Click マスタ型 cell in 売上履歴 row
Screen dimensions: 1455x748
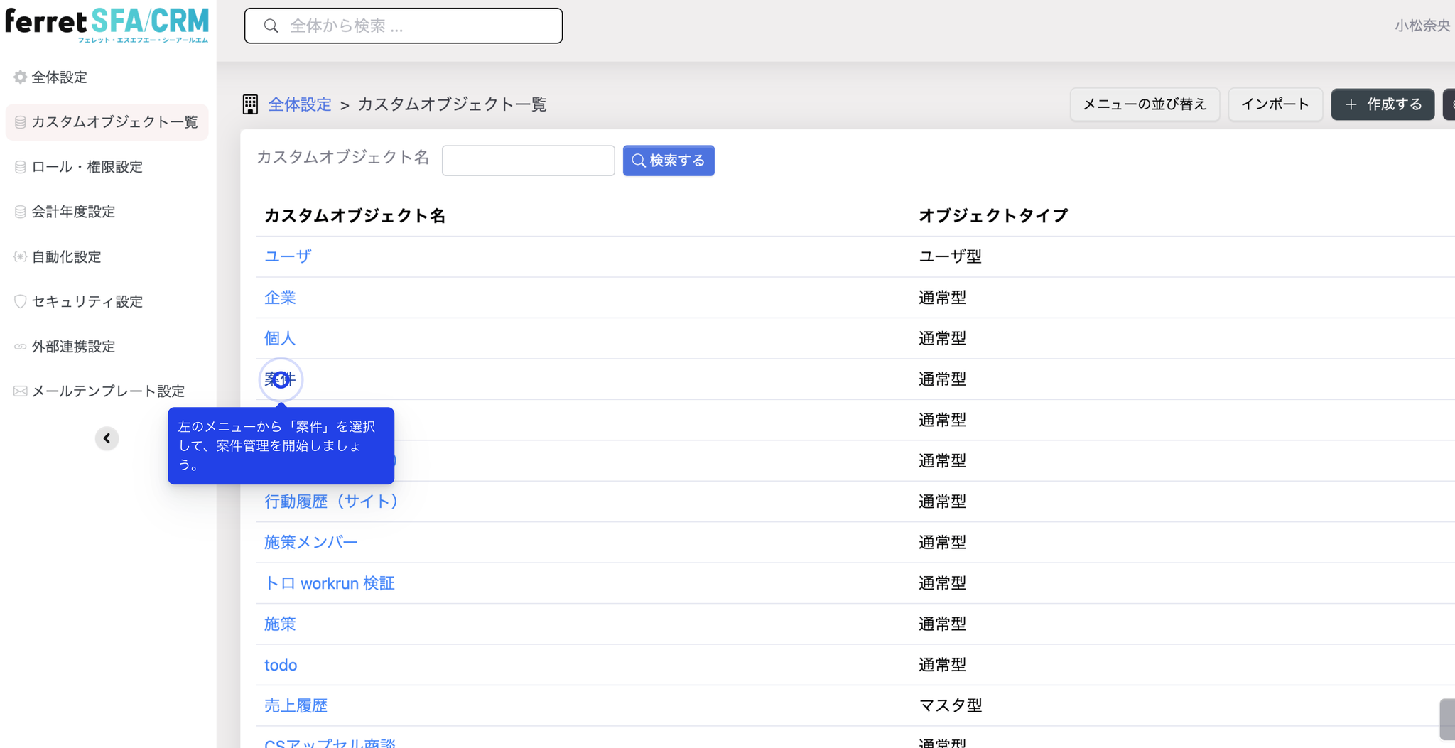[950, 706]
